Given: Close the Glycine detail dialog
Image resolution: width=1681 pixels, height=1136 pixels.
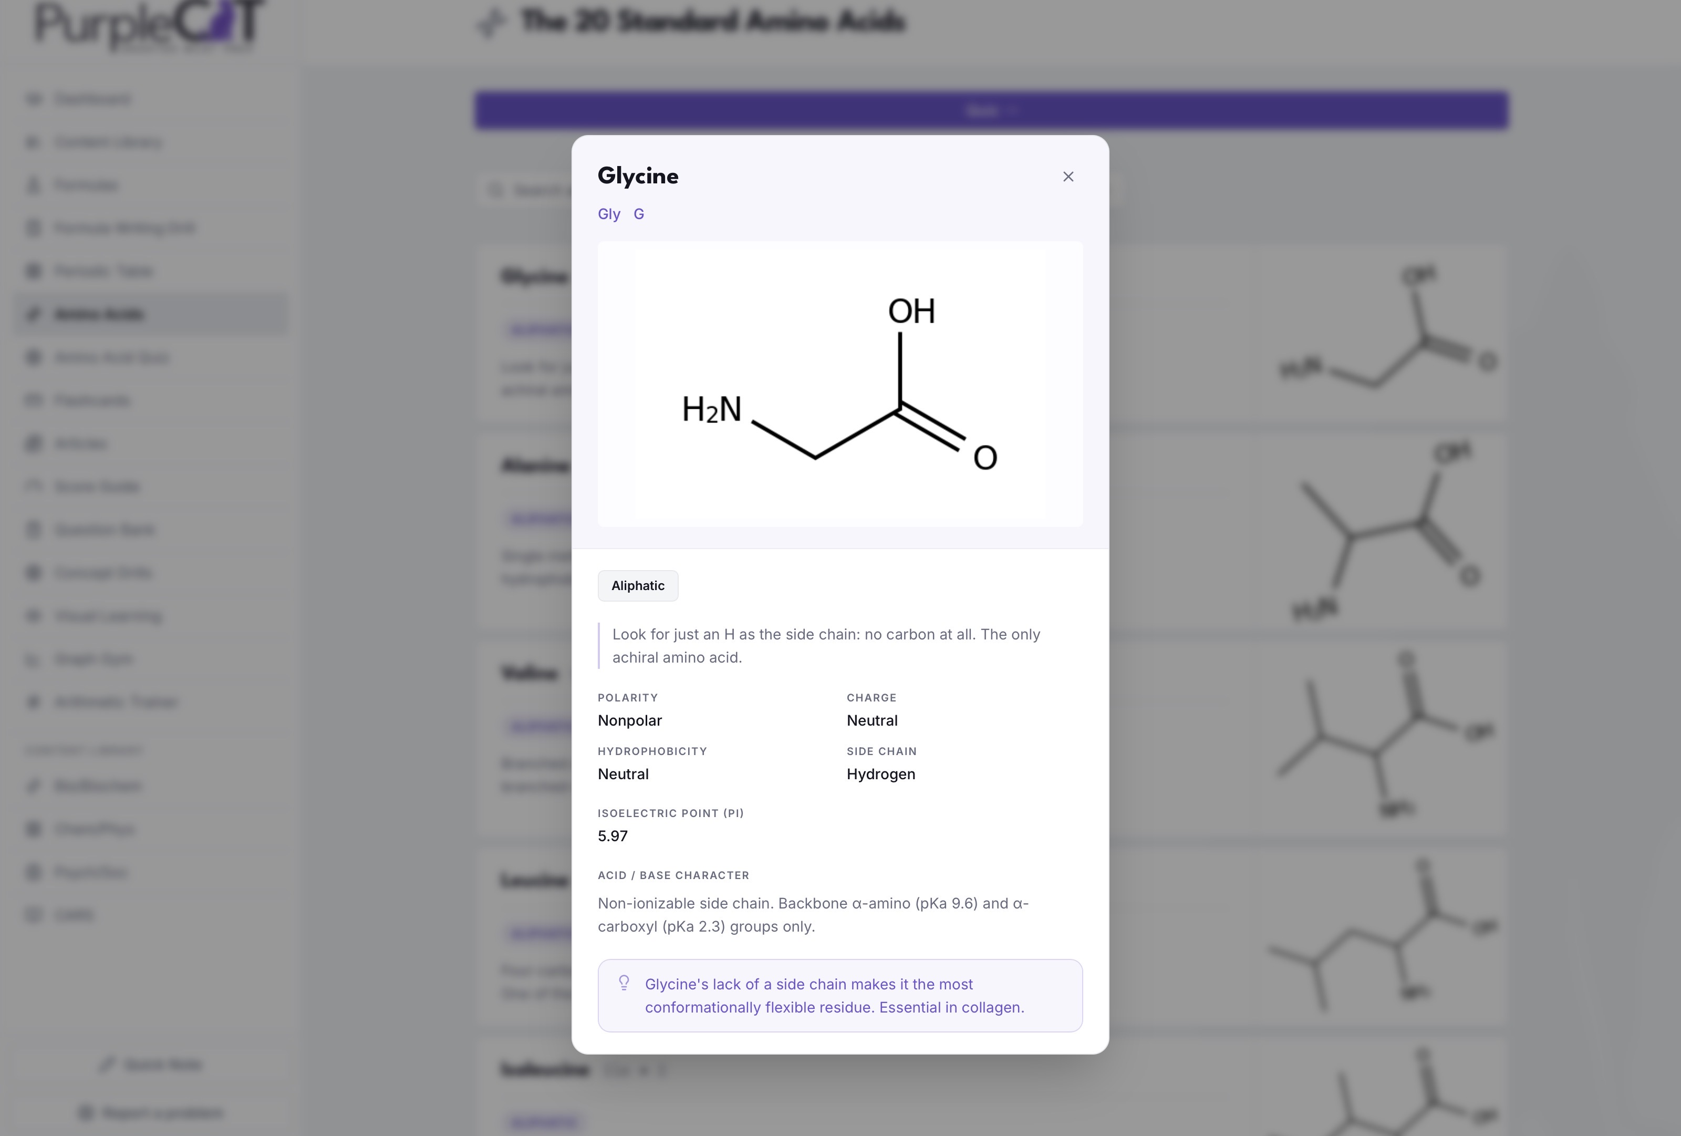Looking at the screenshot, I should click(1067, 177).
